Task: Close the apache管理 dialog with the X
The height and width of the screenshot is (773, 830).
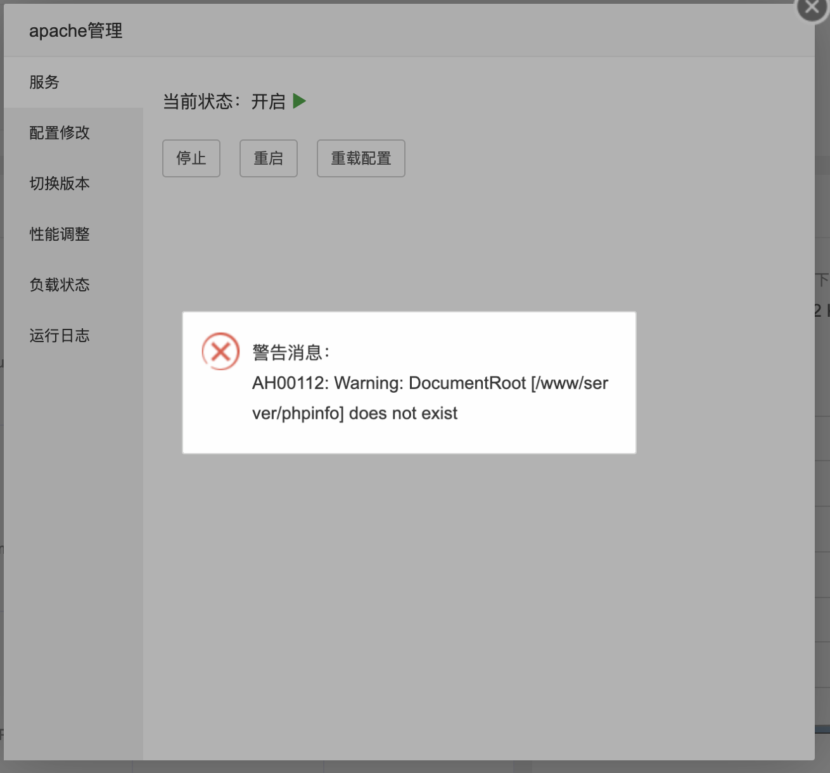Action: [x=812, y=8]
